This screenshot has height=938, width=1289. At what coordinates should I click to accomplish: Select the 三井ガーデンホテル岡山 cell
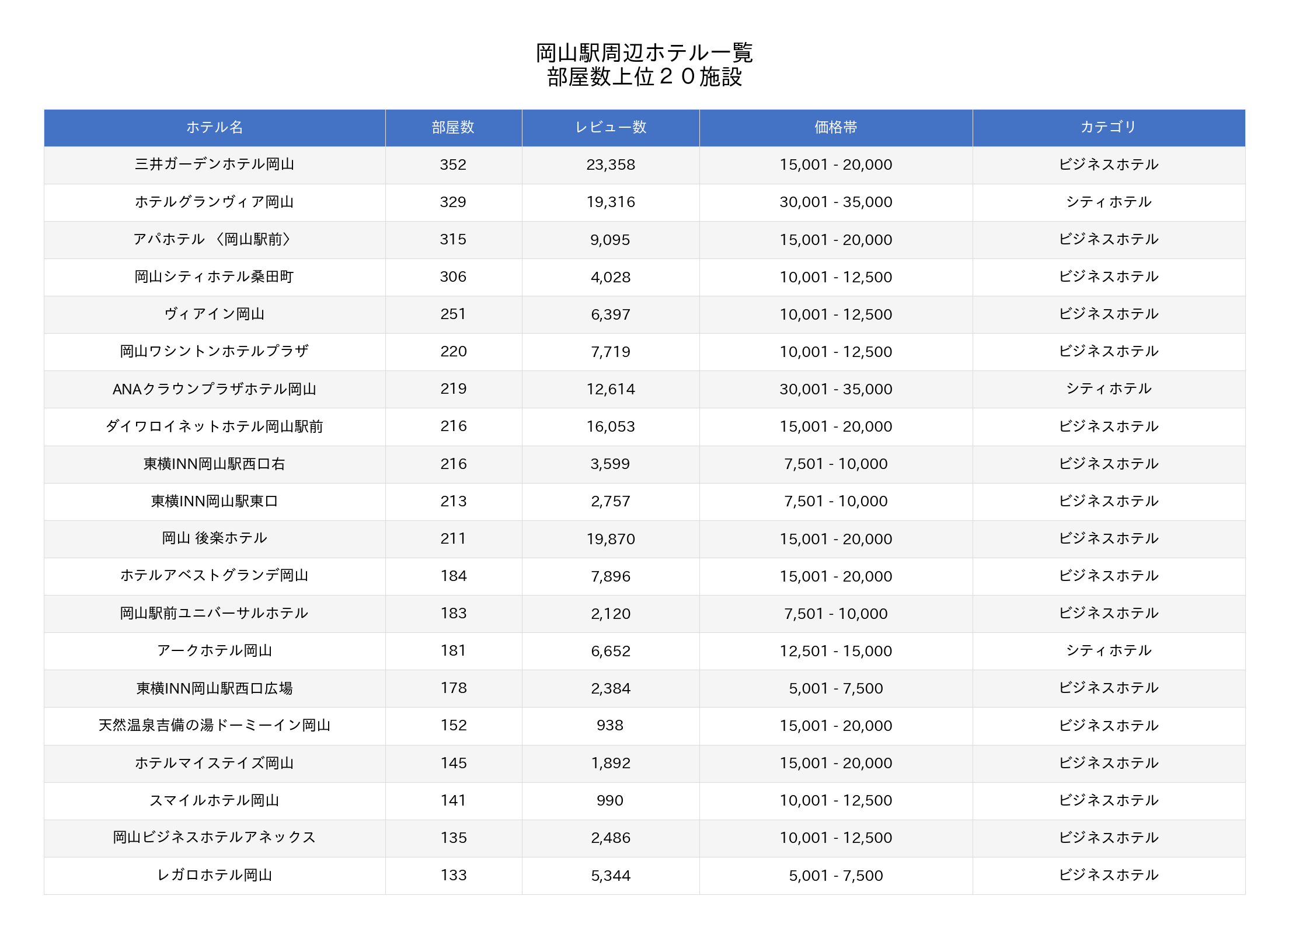click(x=214, y=164)
